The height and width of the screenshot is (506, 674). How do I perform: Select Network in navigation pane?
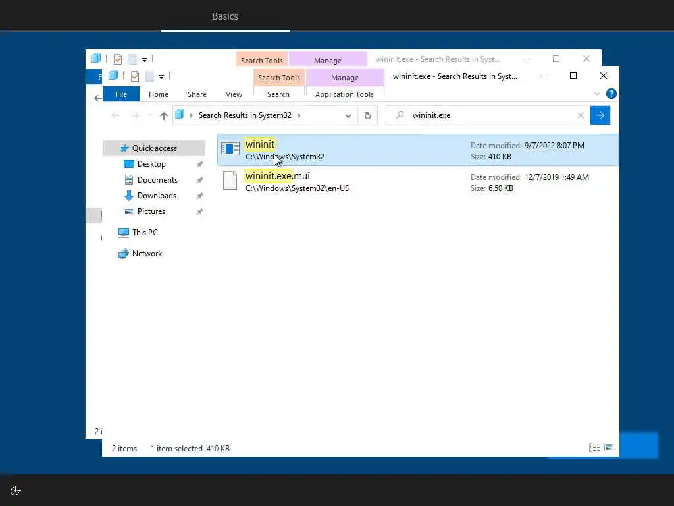click(x=147, y=254)
